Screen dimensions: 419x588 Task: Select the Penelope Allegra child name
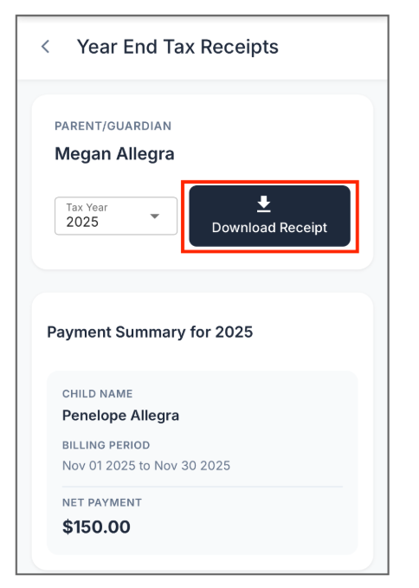click(x=120, y=416)
